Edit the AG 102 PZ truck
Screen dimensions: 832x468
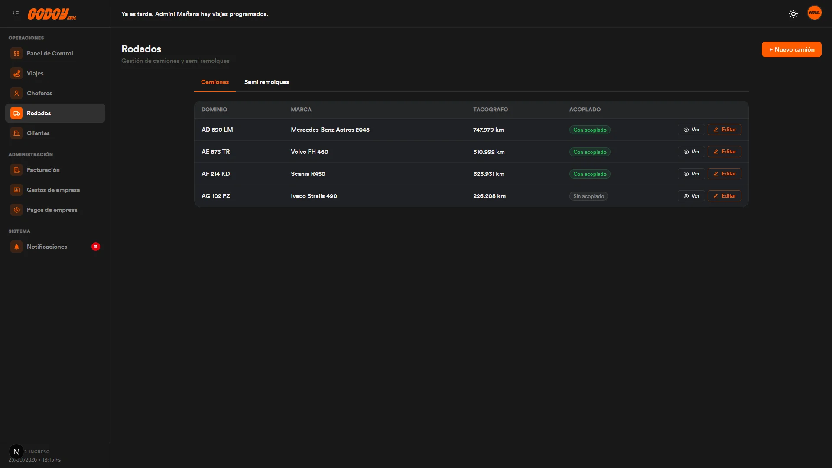click(724, 196)
